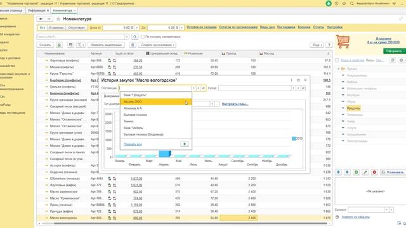Toggle По точному соответствию checkbox

coord(142,37)
